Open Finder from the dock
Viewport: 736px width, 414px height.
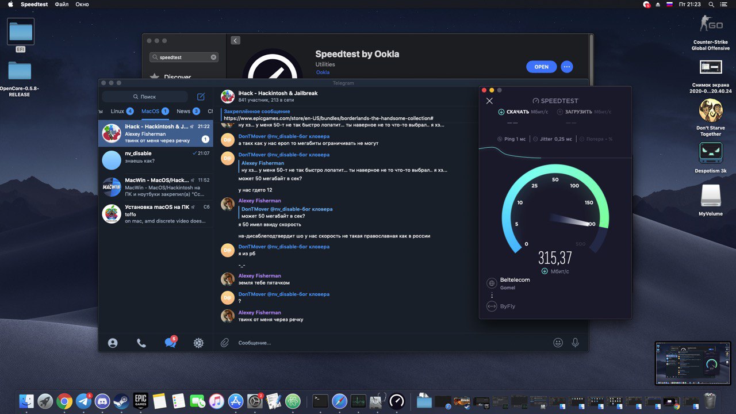tap(26, 401)
